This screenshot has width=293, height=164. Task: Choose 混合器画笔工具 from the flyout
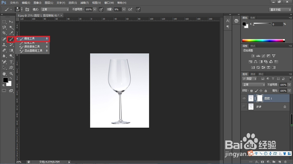[x=33, y=51]
